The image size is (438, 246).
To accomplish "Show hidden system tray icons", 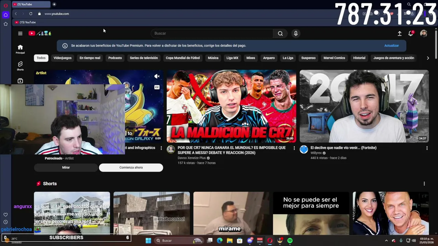I will pyautogui.click(x=386, y=241).
